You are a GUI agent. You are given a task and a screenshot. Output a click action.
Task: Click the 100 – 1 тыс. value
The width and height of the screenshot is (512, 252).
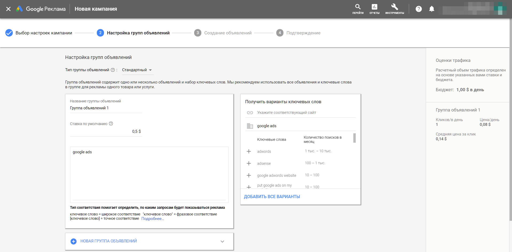315,163
